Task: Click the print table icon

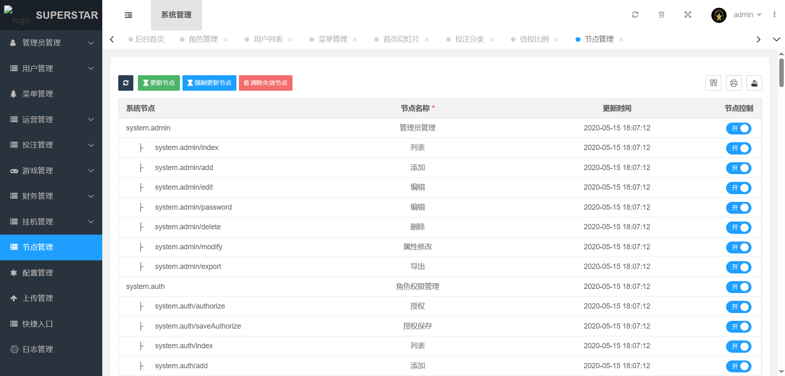Action: [x=733, y=83]
